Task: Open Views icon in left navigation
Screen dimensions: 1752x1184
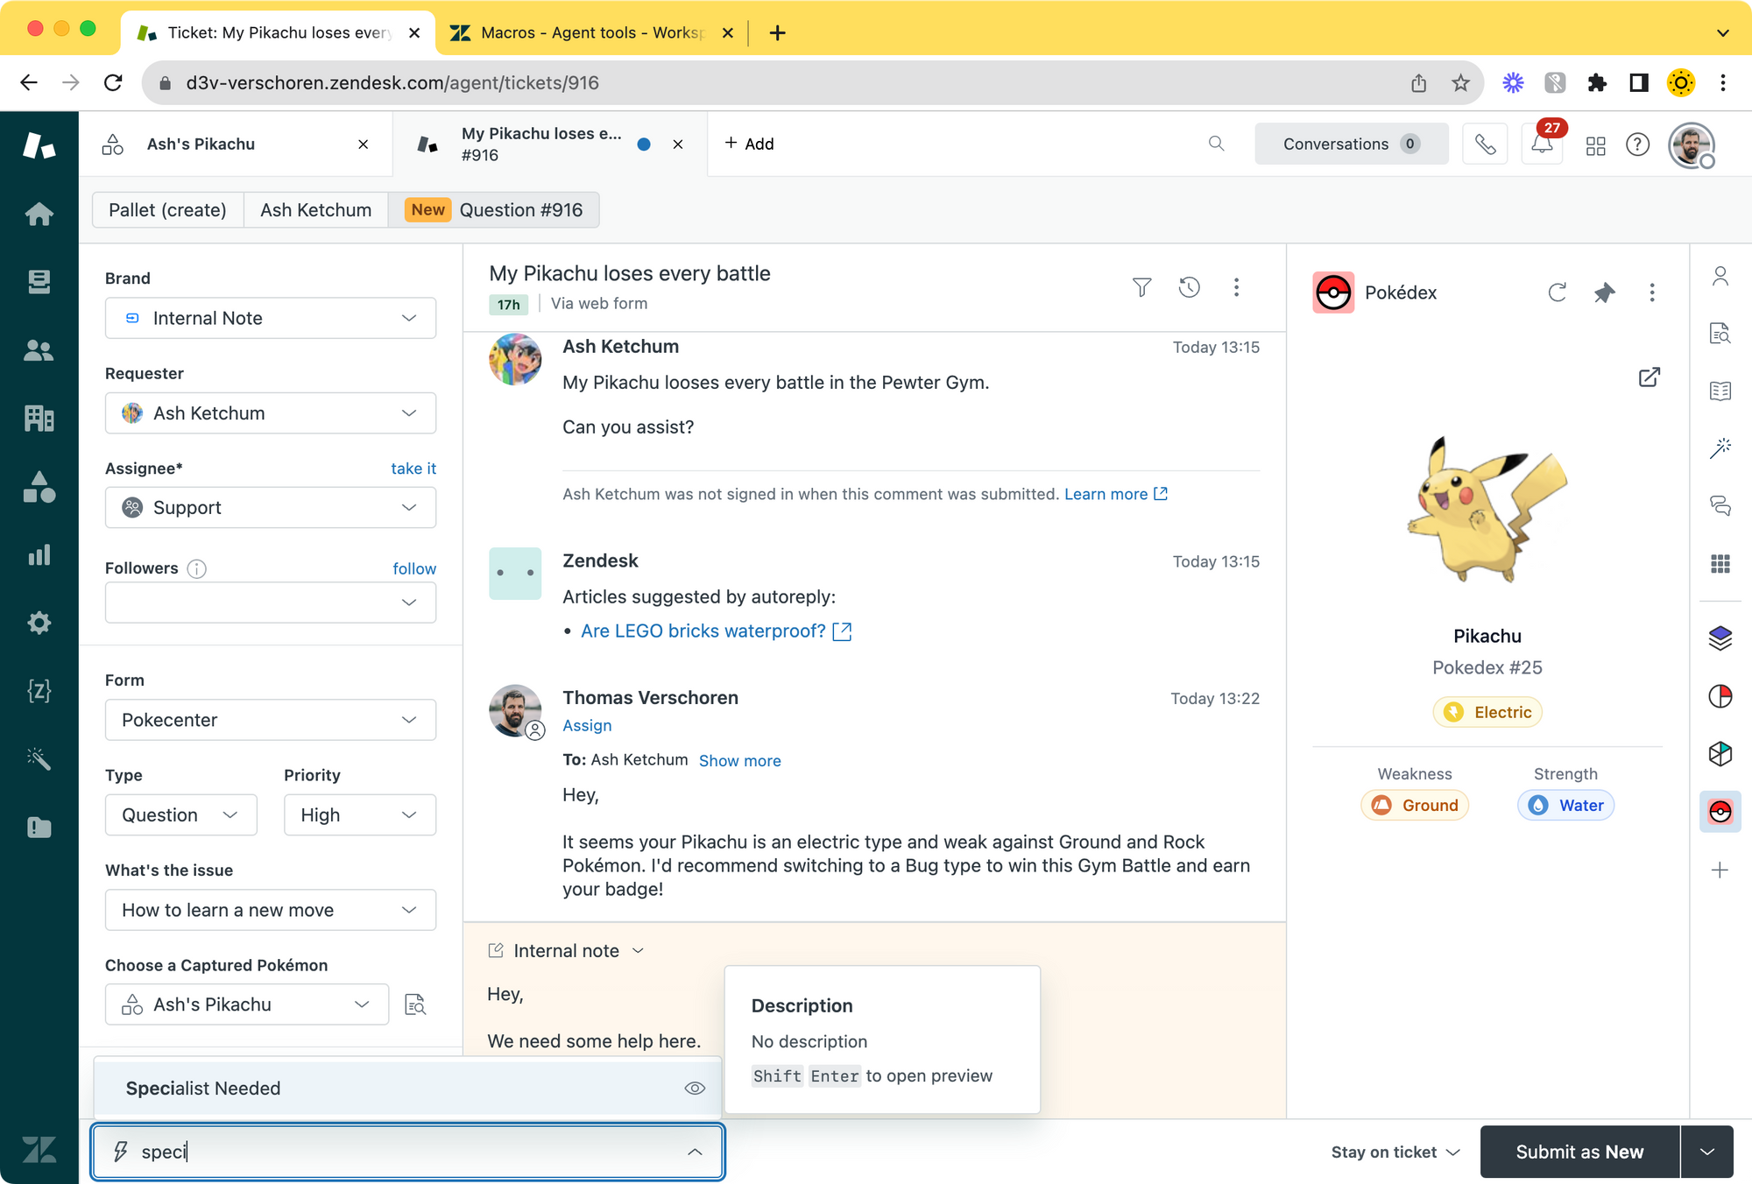Action: click(39, 282)
